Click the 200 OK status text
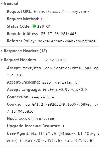Screen dimensions: 99x148 44,26
